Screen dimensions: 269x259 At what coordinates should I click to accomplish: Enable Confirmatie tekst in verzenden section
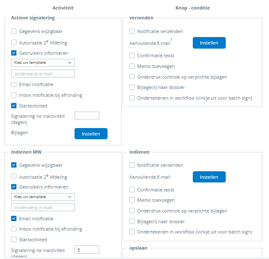pos(132,56)
